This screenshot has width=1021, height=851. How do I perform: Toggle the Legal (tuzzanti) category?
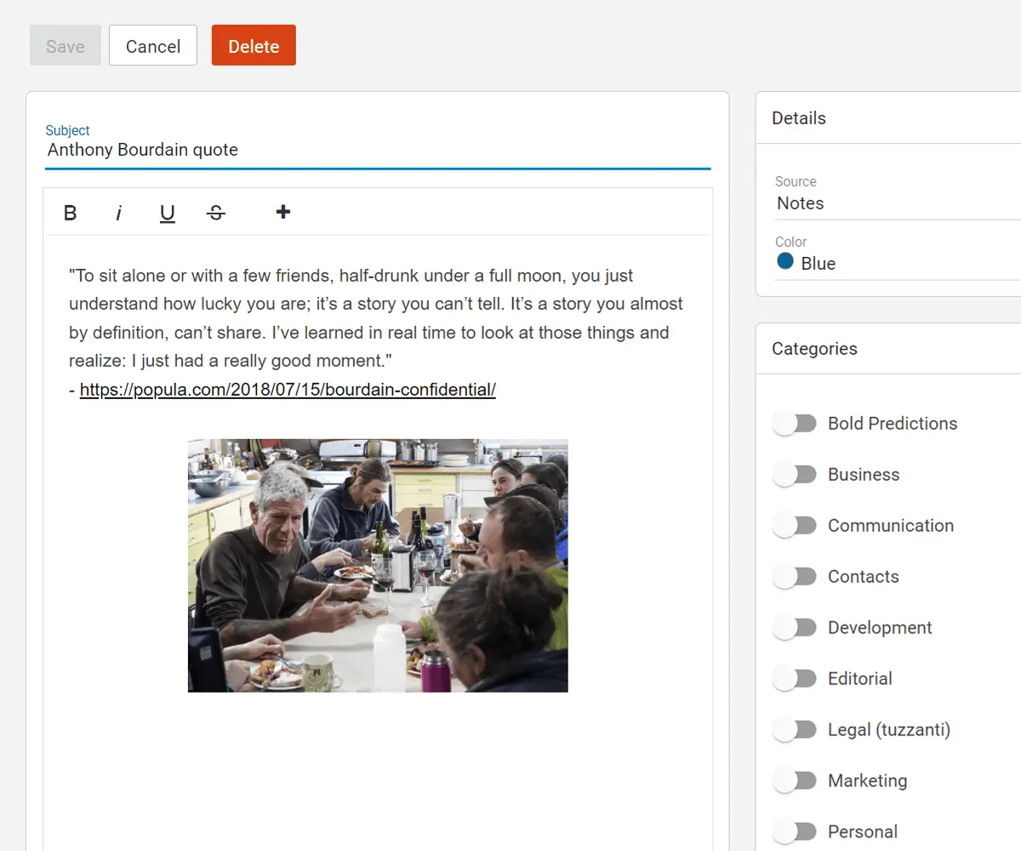(795, 730)
